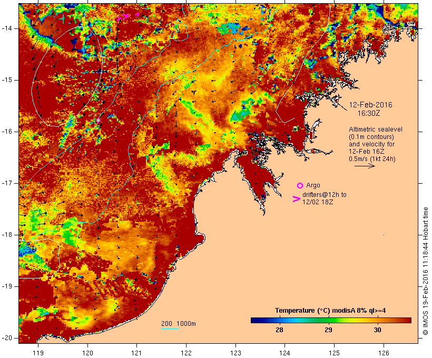Click the longitude label '120'
432x358 pixels.
87,353
